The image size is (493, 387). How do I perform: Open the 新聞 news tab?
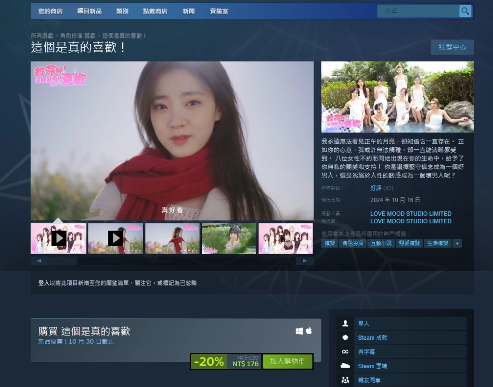[x=189, y=11]
